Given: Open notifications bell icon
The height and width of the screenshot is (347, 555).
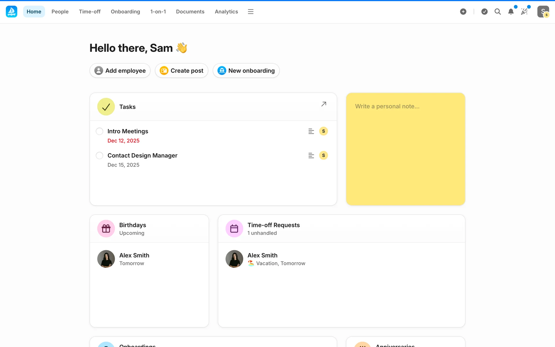Looking at the screenshot, I should 511,12.
